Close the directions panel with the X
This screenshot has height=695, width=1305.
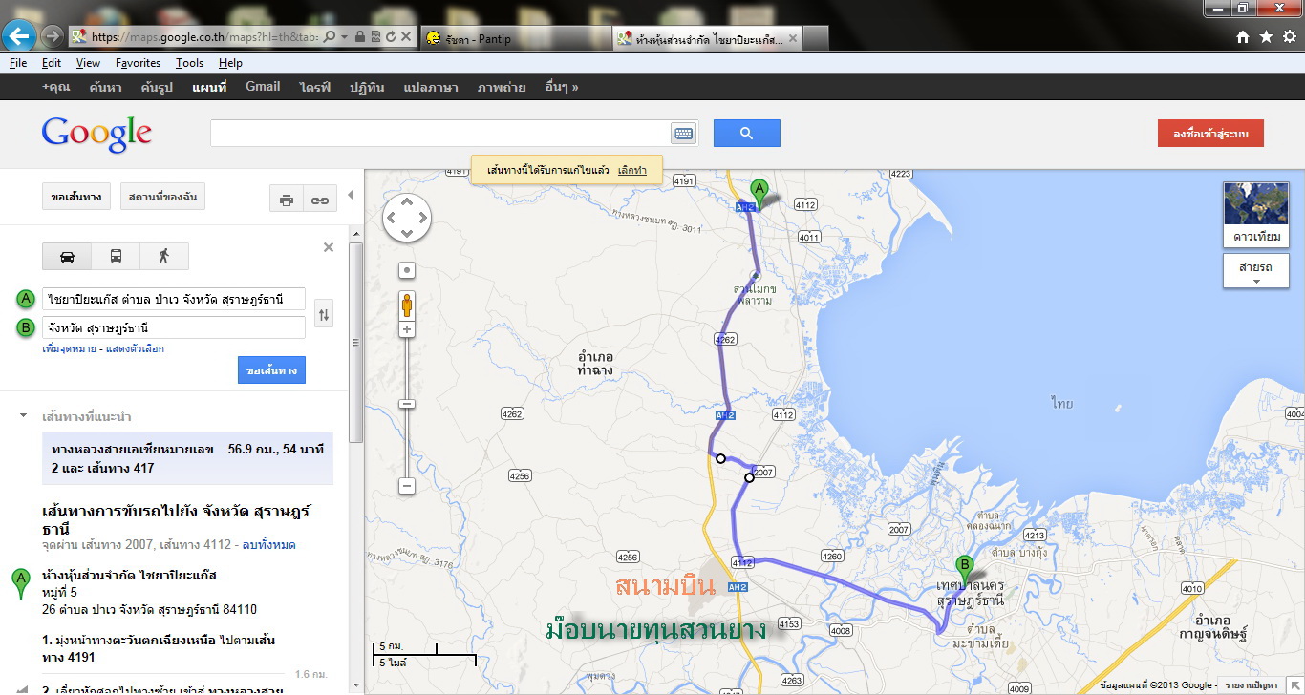click(x=329, y=247)
